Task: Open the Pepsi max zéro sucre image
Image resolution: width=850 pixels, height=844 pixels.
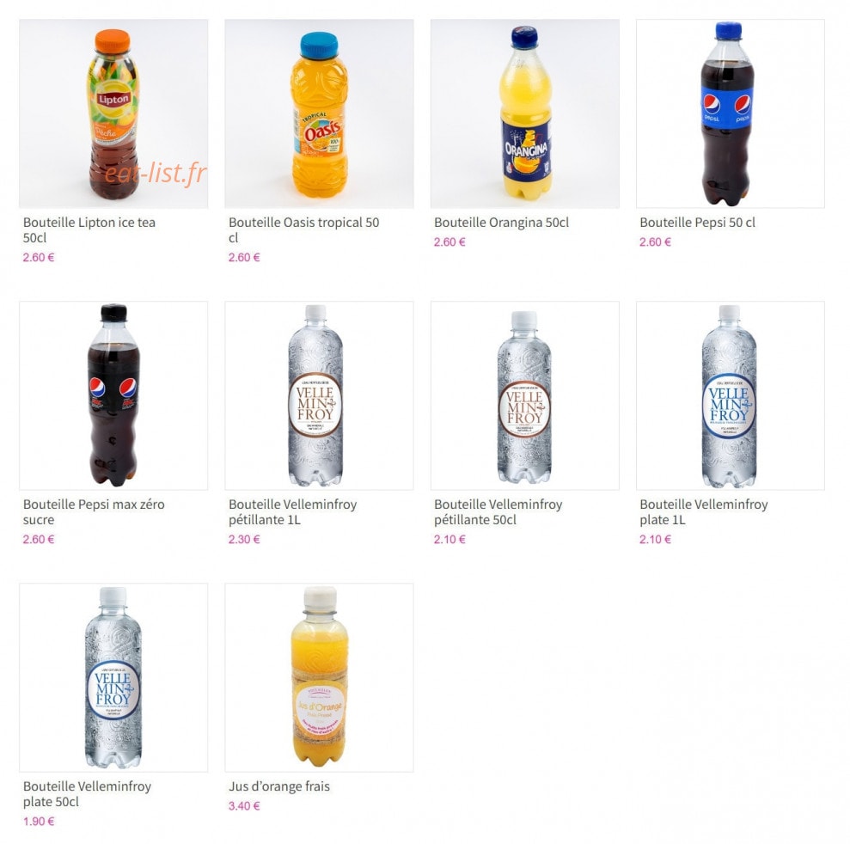Action: [x=113, y=395]
